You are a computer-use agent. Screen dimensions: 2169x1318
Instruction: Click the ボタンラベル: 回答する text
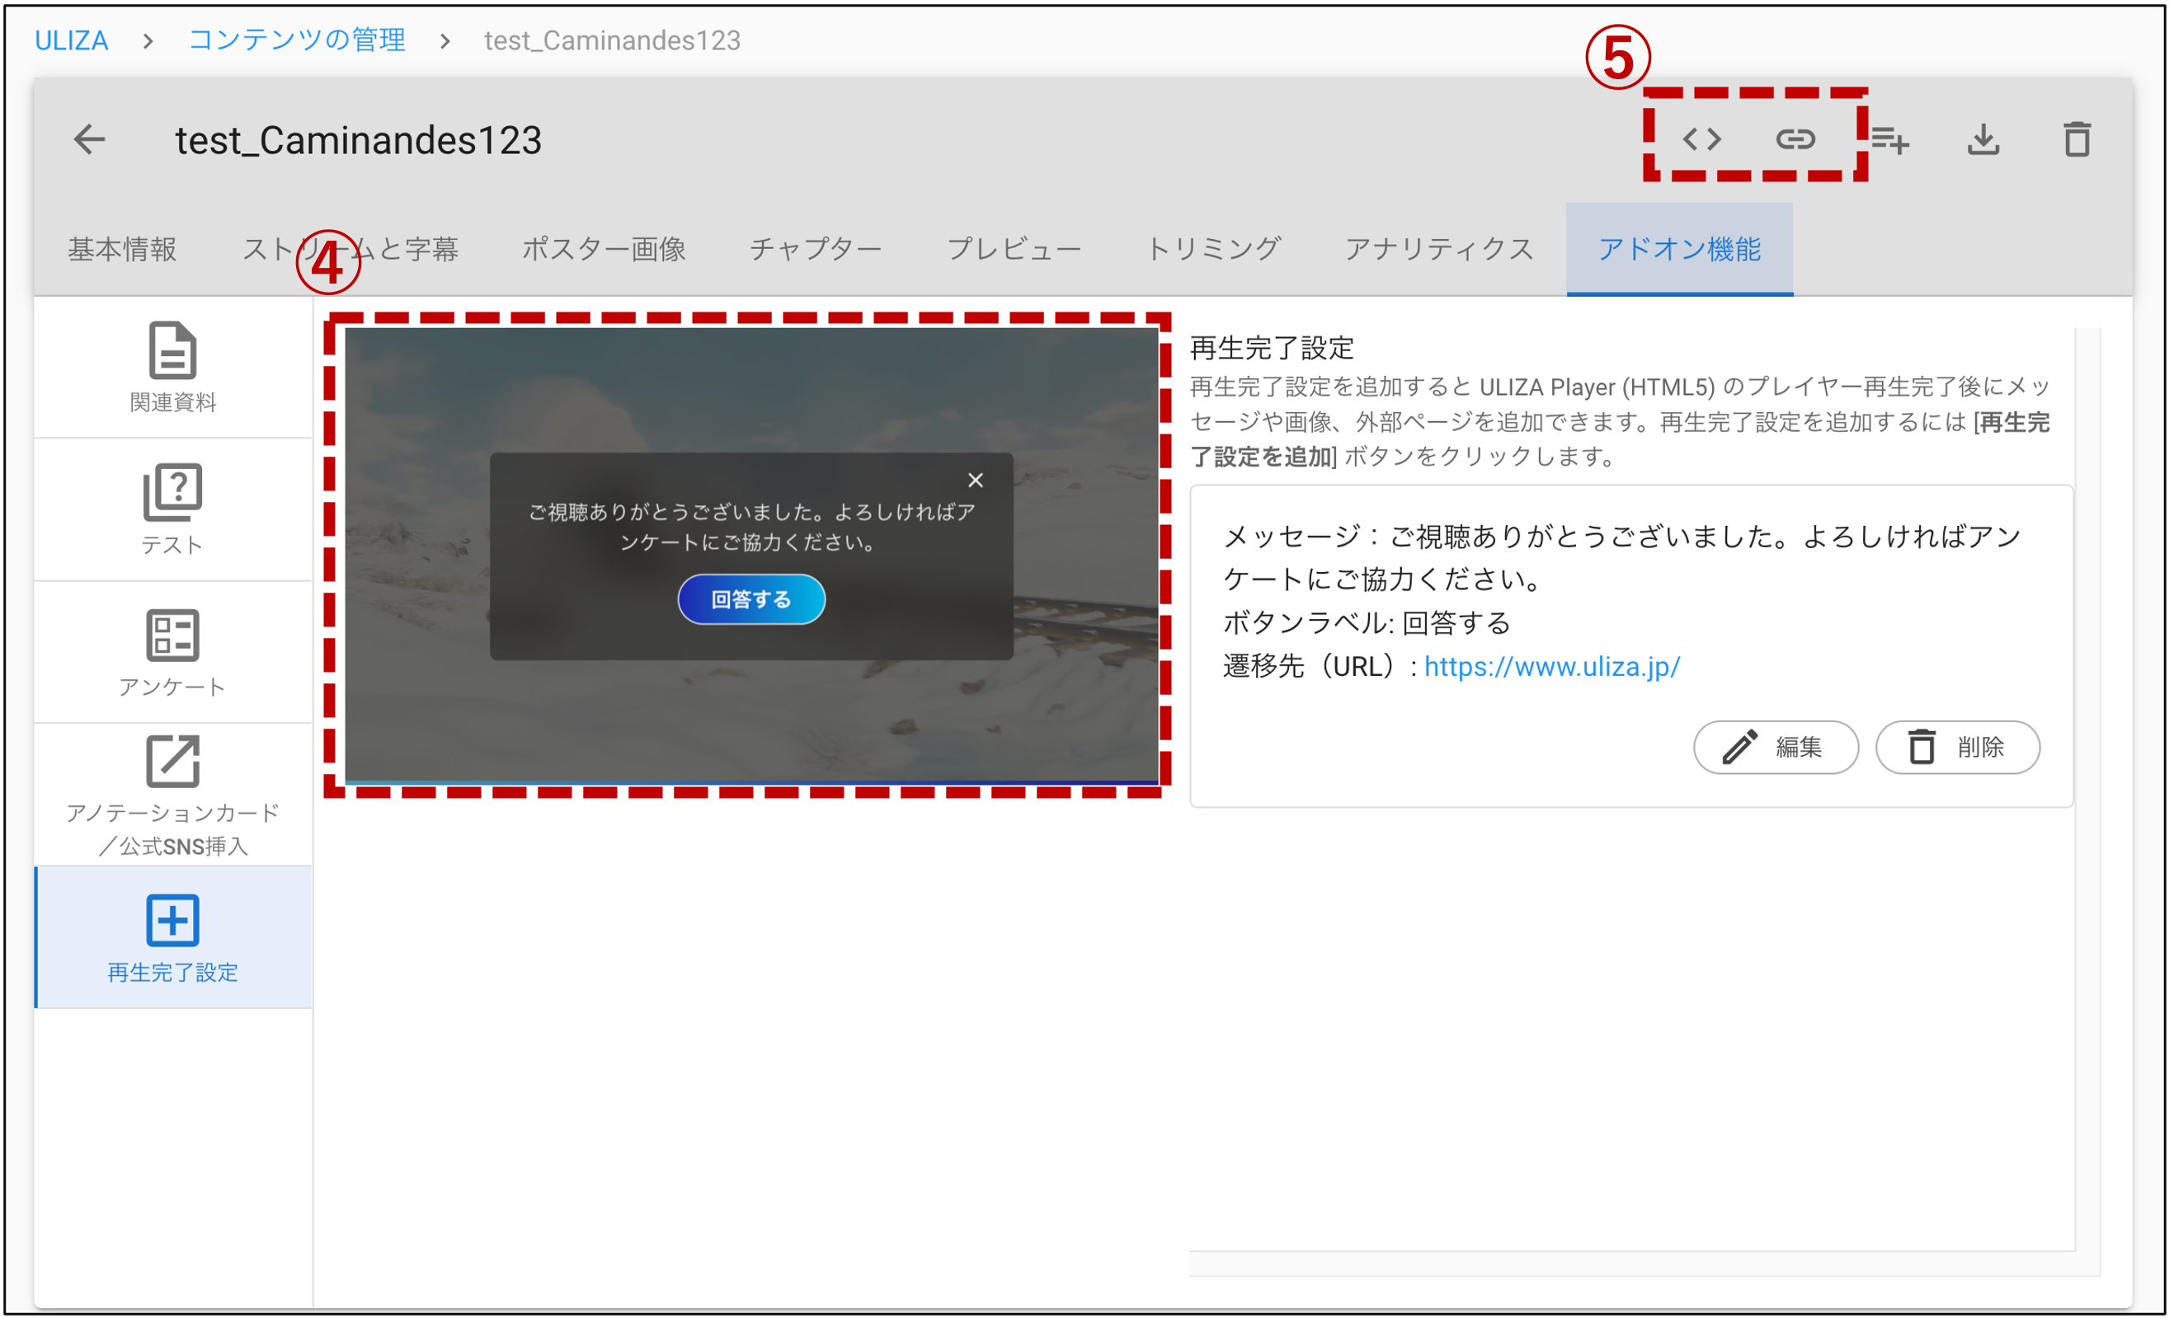(x=1367, y=623)
